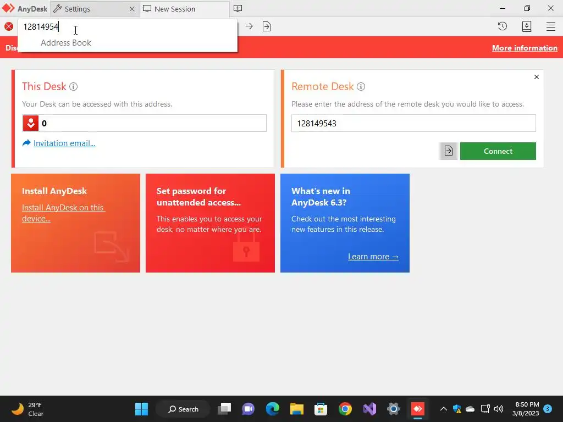Viewport: 563px width, 422px height.
Task: Show hidden system tray icons
Action: click(444, 409)
